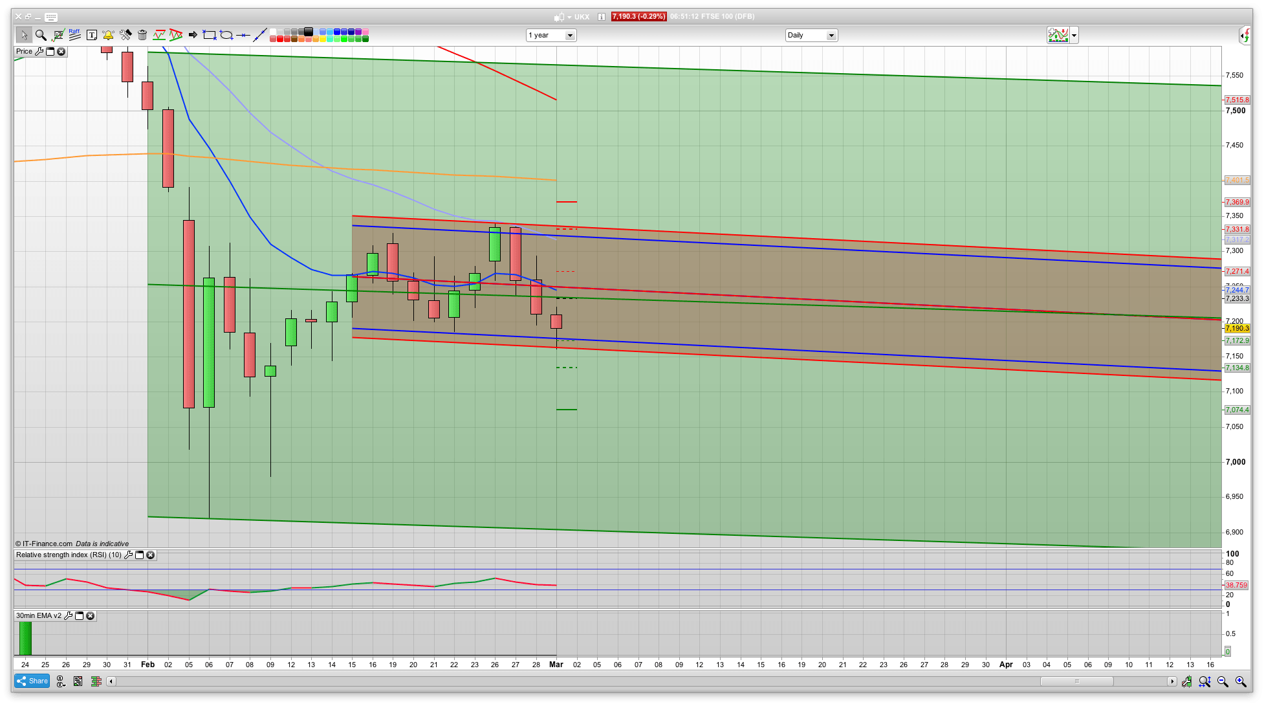The image size is (1264, 706).
Task: Open the UKX instrument dropdown arrow
Action: 569,17
